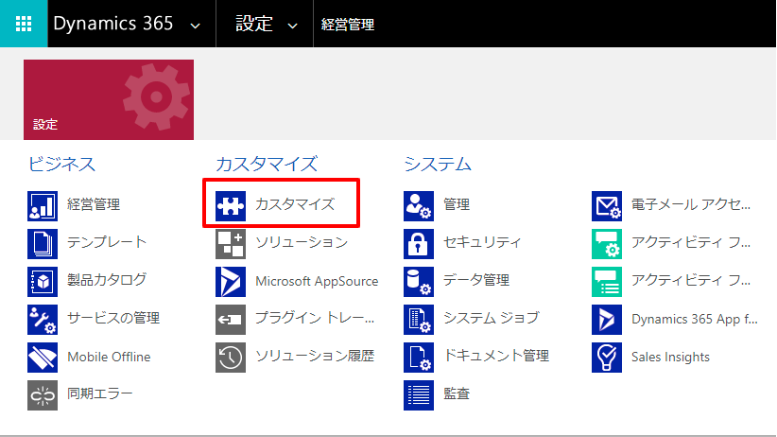Open the データ管理 link
The image size is (777, 437).
tap(476, 280)
